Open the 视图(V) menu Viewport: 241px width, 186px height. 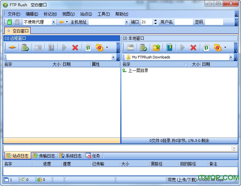pos(68,14)
